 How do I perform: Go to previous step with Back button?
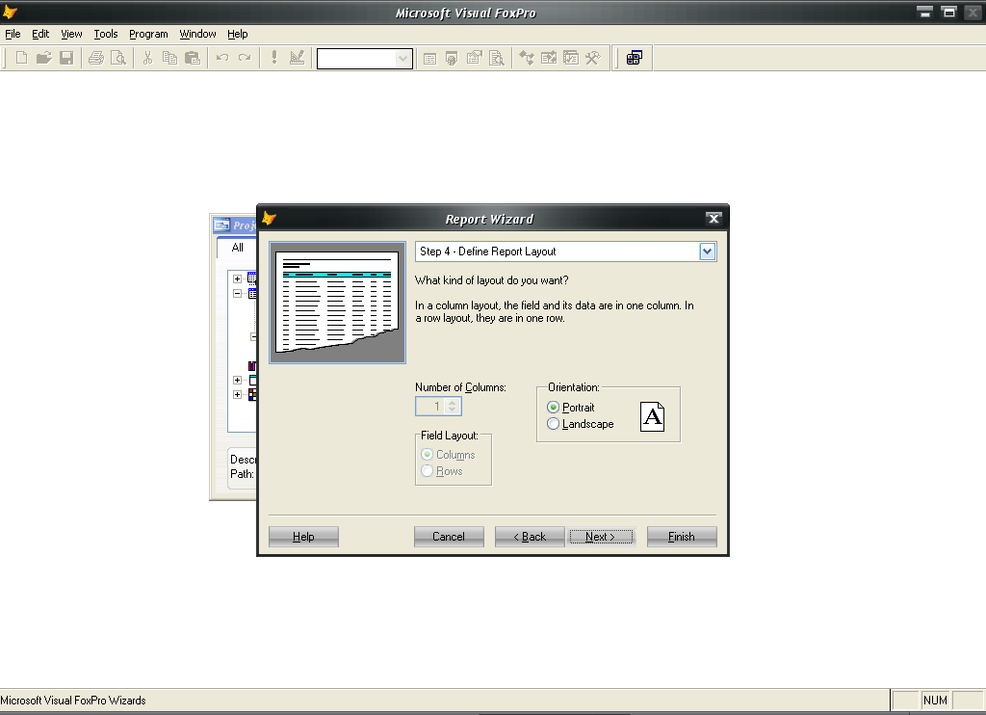530,537
